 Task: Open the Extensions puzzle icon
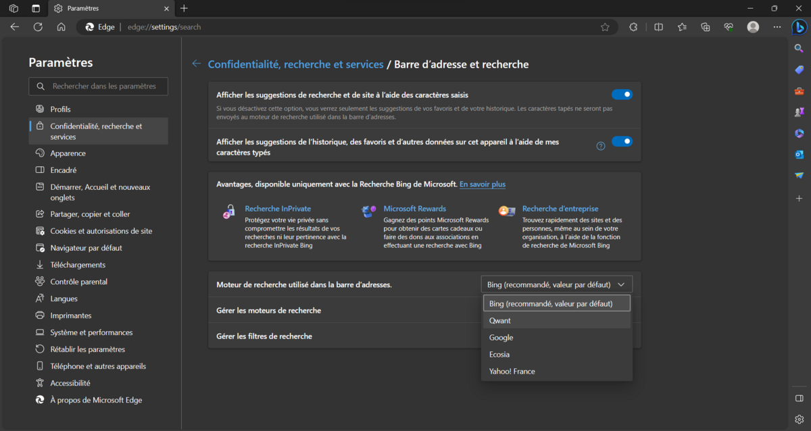tap(633, 27)
